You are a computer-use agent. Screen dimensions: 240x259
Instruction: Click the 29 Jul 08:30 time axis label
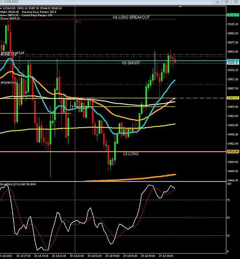[148, 256]
